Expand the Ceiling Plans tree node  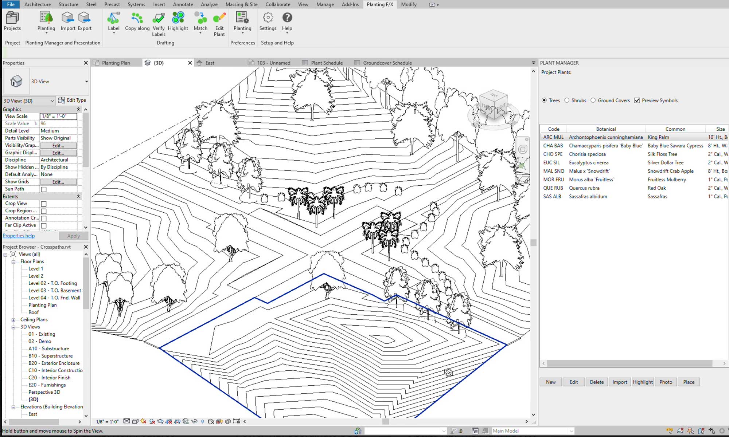[13, 320]
